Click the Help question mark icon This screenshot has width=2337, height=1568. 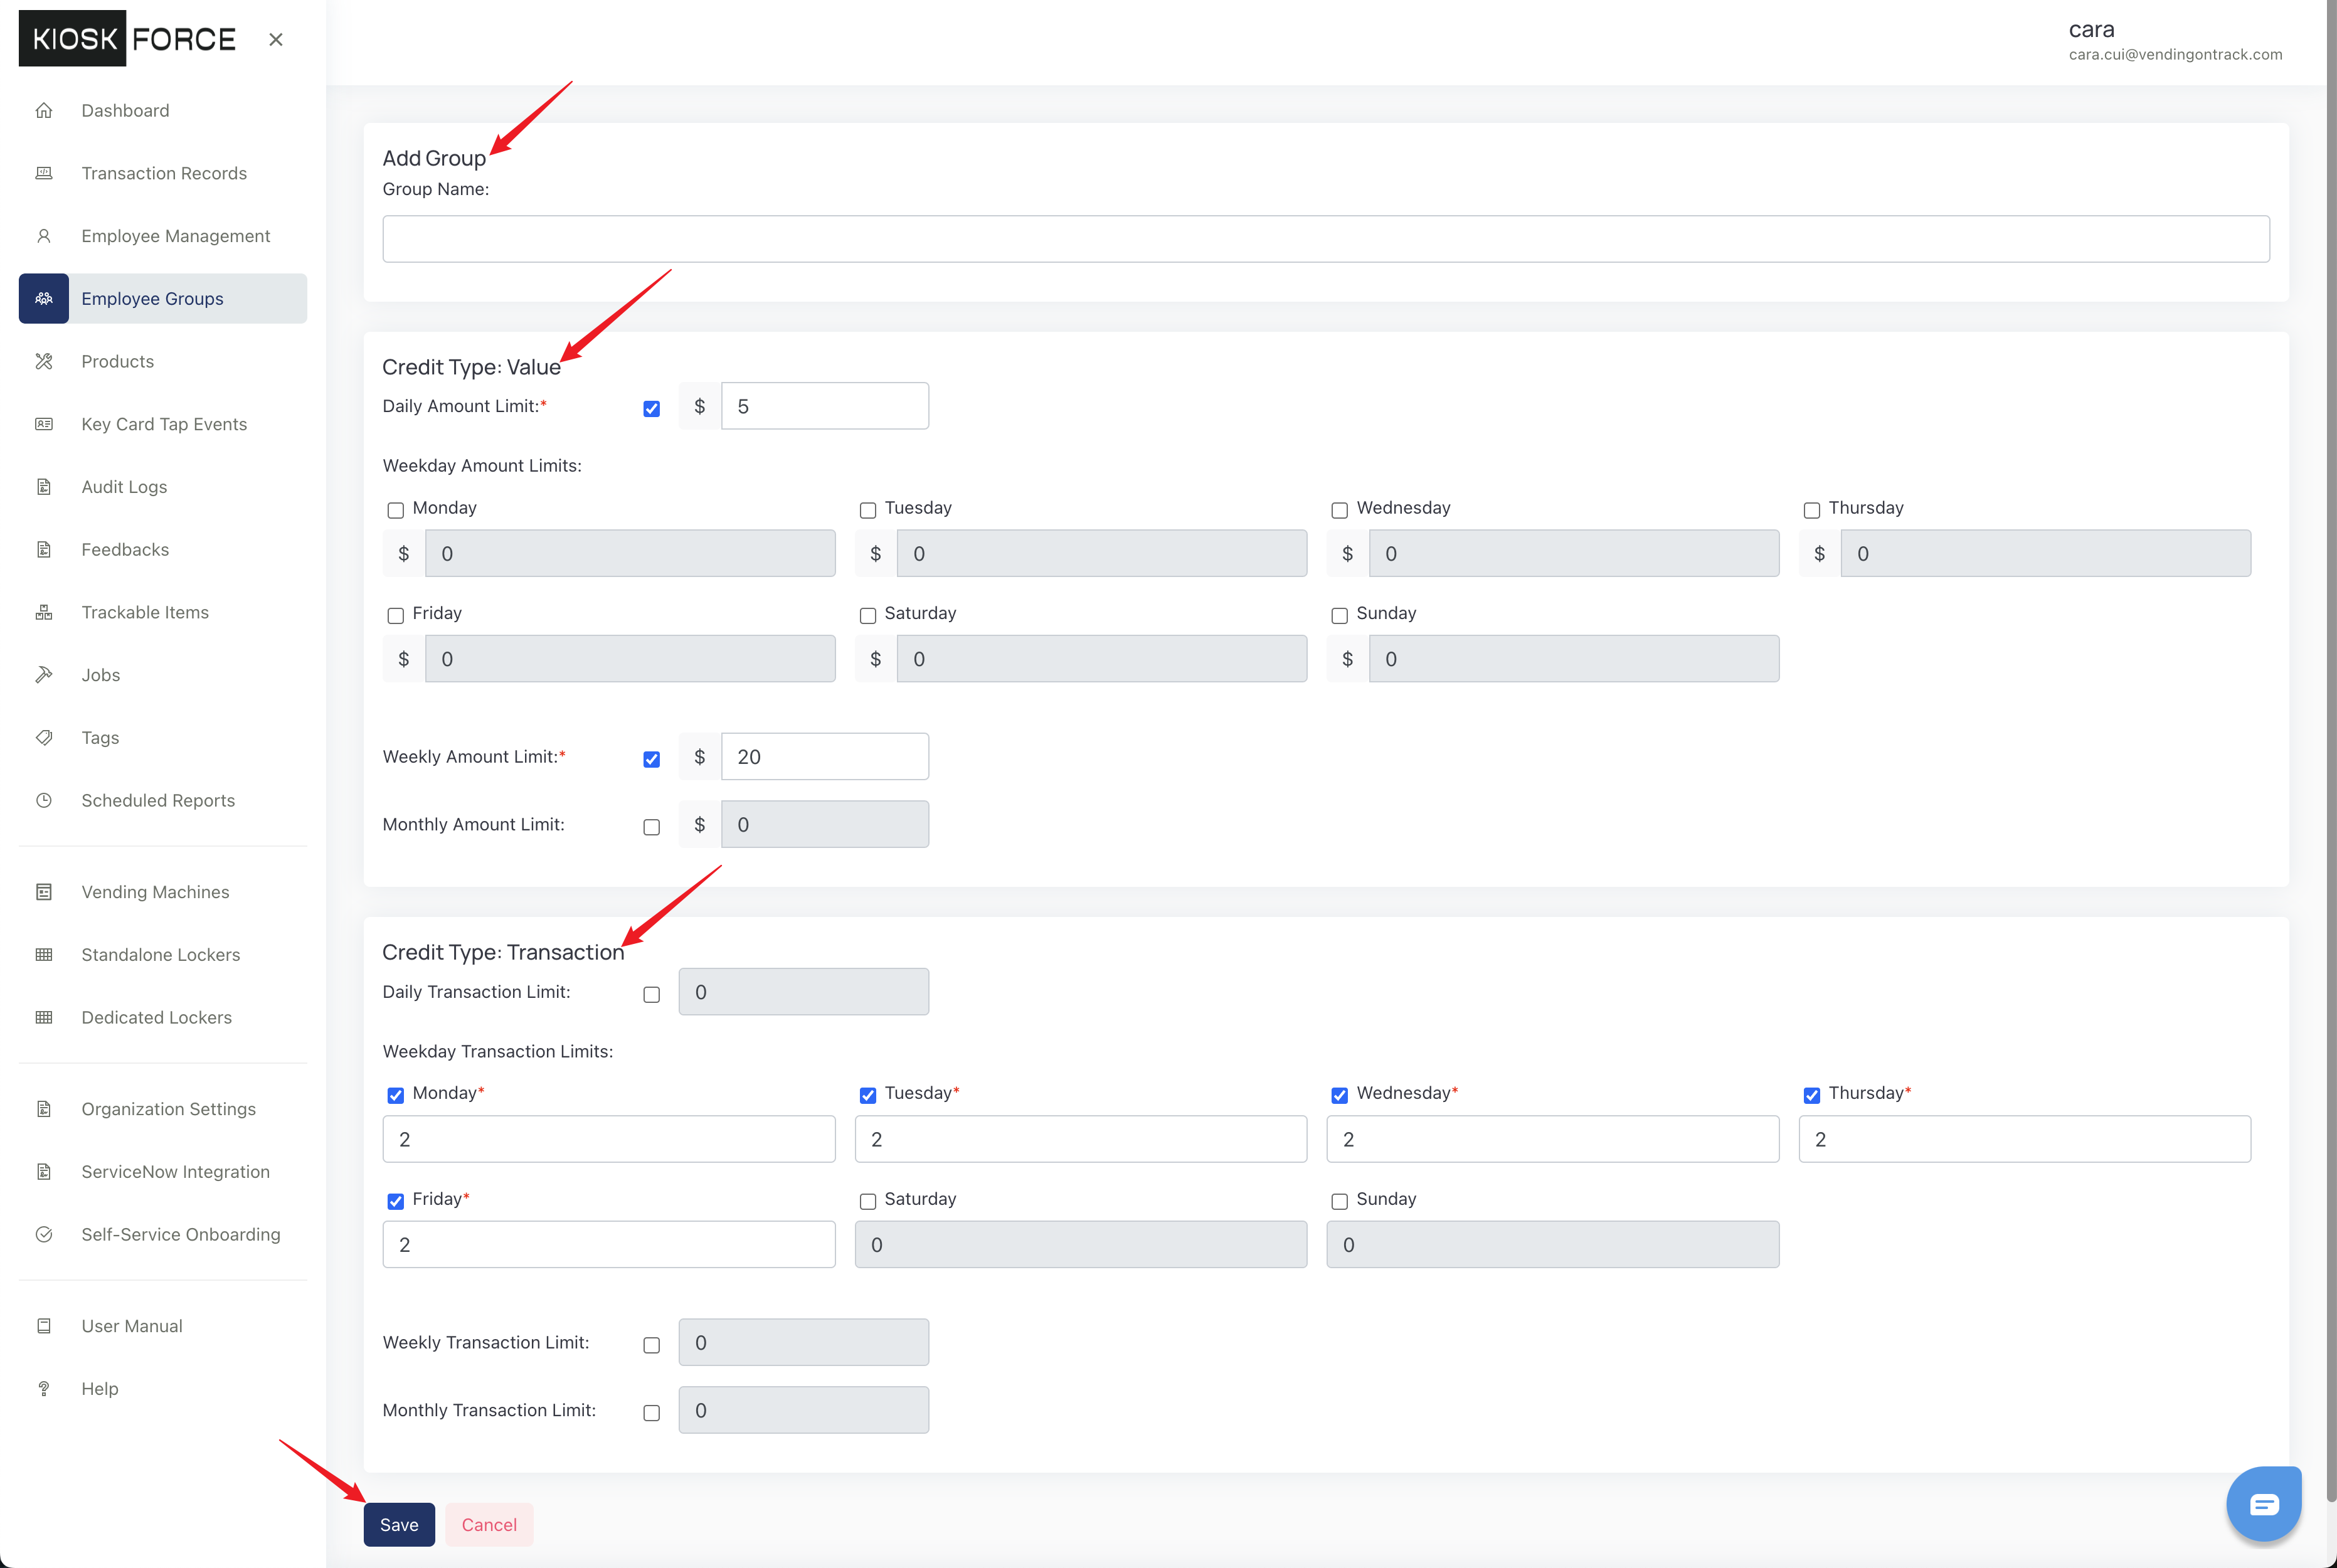click(44, 1389)
